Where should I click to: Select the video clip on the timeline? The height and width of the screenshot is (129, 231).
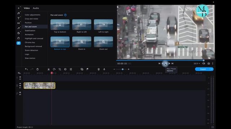[39, 86]
